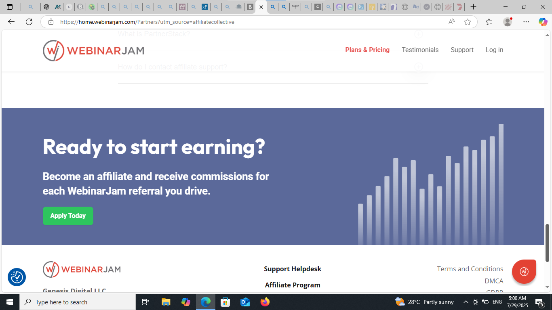Open Affiliate Program footer link
The width and height of the screenshot is (552, 310).
(x=293, y=285)
